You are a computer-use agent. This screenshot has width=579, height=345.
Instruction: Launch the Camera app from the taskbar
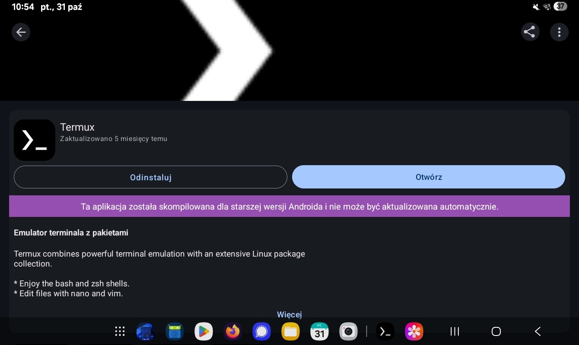tap(348, 331)
